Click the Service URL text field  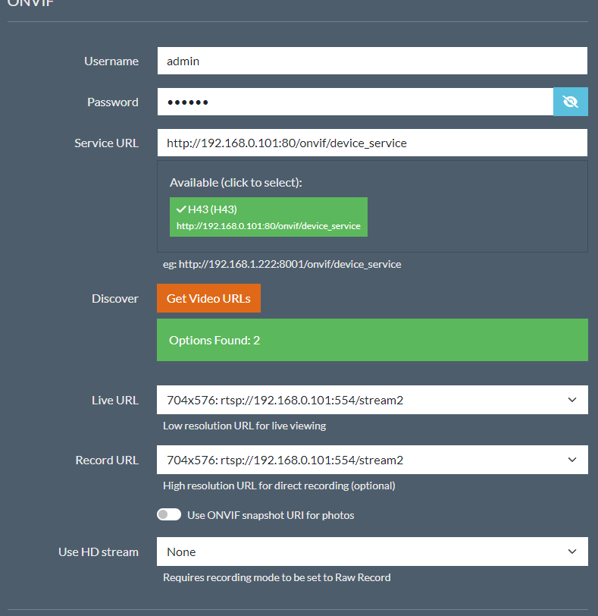coord(372,143)
